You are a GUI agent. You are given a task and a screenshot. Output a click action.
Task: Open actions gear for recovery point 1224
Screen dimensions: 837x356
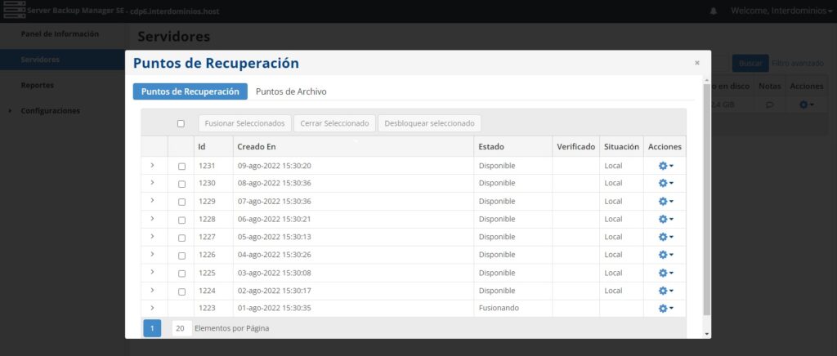(665, 291)
